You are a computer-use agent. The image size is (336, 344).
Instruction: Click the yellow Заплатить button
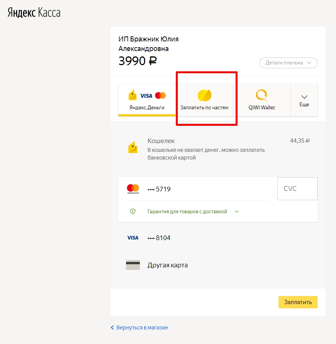coord(298,302)
